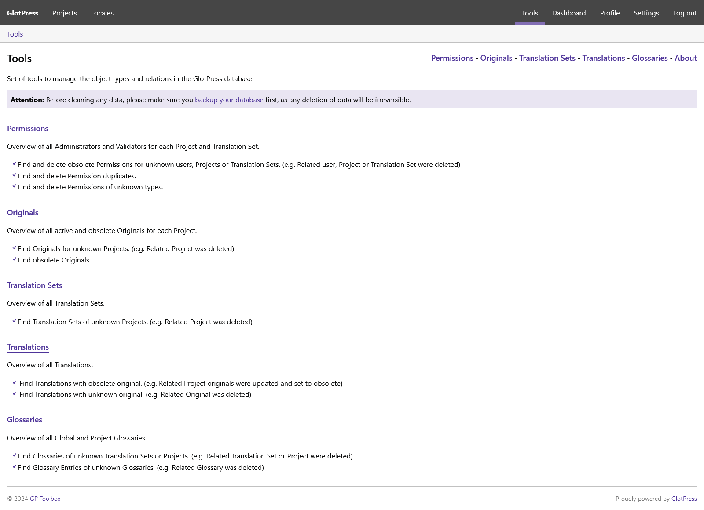This screenshot has width=704, height=510.
Task: Click checkmark beside 'Translations with obsolete original'
Action: tap(15, 382)
